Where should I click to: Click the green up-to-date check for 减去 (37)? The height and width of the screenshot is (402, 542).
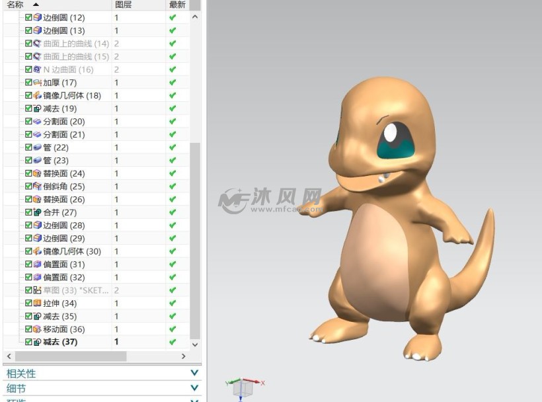point(173,342)
